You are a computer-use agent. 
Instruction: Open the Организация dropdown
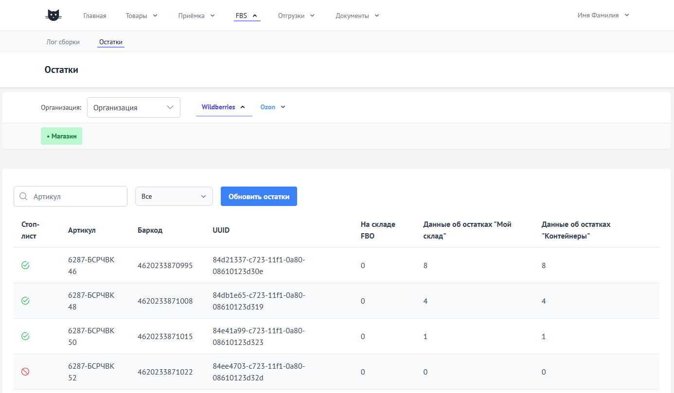134,107
